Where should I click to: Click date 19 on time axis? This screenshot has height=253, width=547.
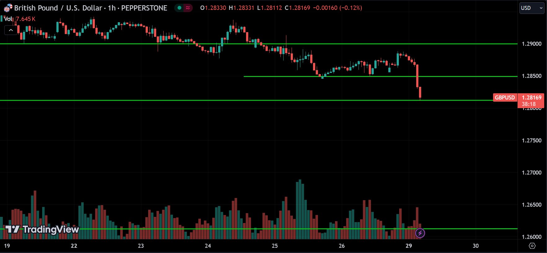(x=7, y=246)
